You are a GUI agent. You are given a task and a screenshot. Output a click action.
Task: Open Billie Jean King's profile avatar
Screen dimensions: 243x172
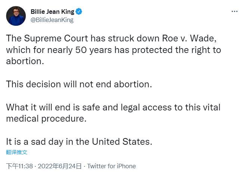pos(16,16)
